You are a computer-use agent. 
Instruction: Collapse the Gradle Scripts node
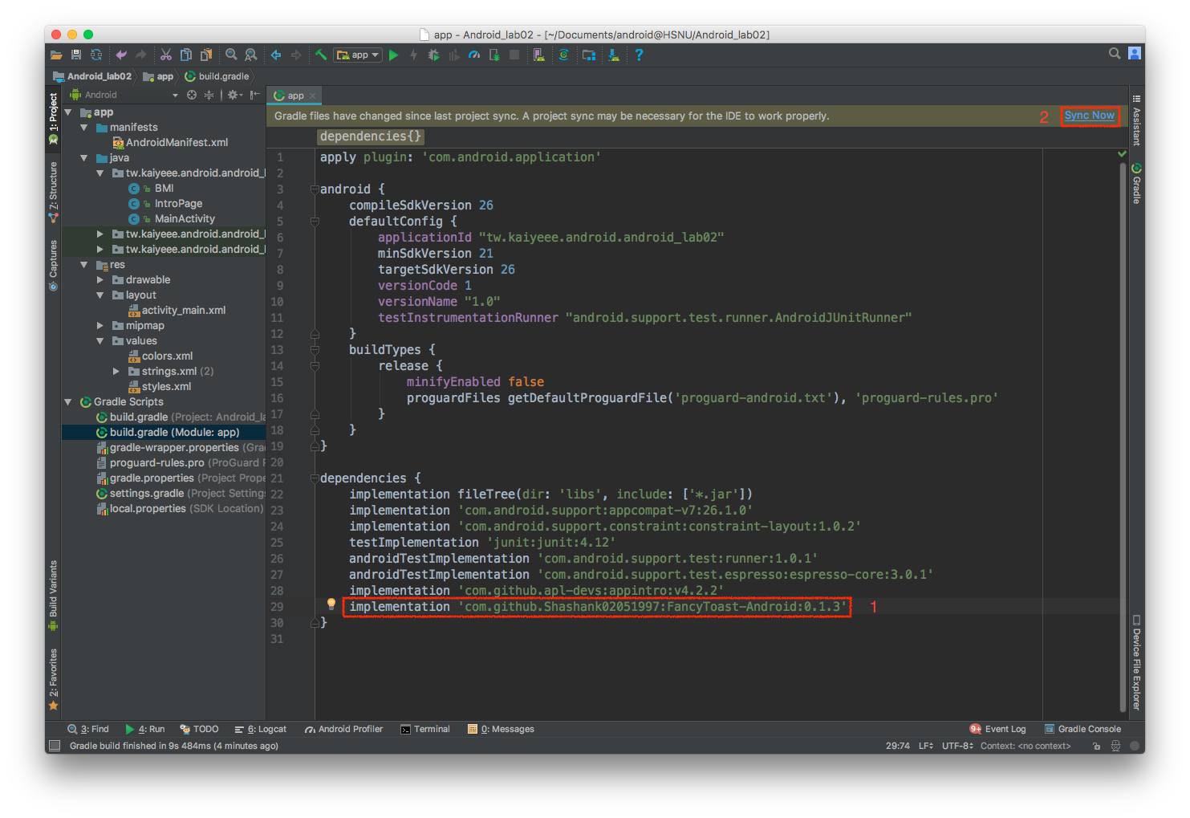(68, 401)
